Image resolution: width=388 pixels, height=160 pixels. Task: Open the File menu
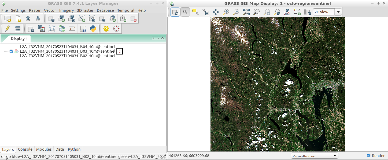pyautogui.click(x=5, y=10)
